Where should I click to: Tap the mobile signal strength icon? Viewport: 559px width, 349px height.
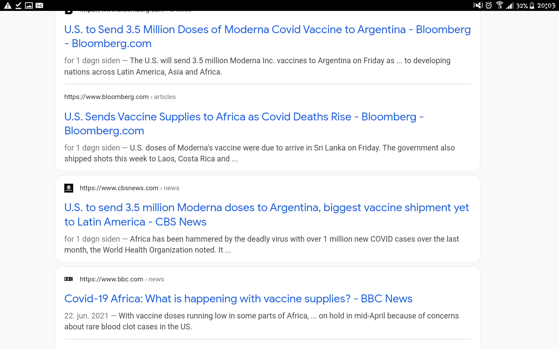coord(510,5)
